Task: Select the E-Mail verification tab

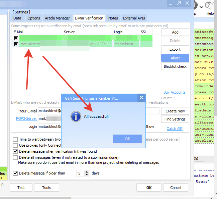Action: pyautogui.click(x=89, y=18)
